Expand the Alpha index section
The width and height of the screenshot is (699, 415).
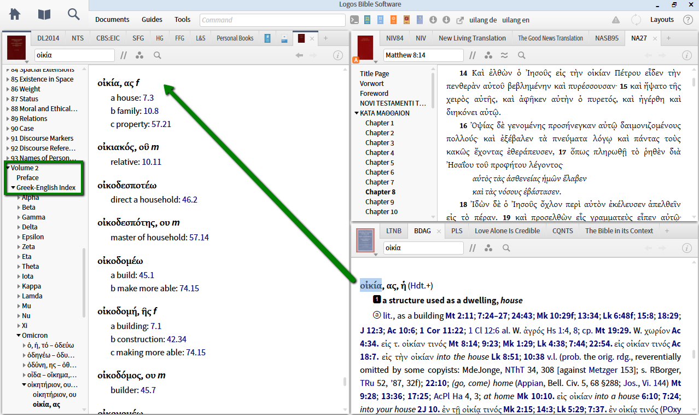[x=19, y=198]
